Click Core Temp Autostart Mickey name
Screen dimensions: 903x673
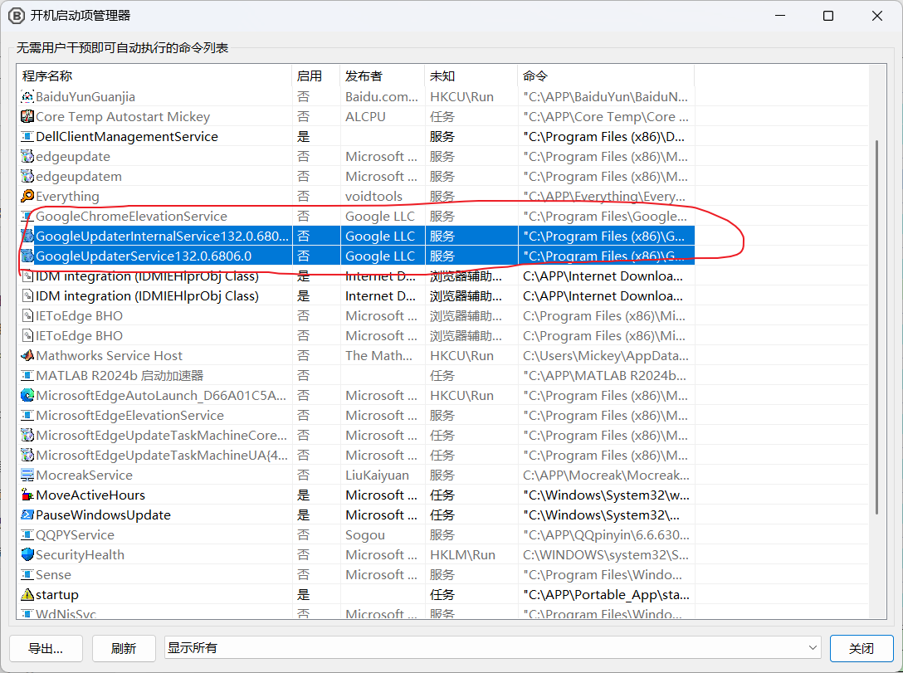tap(123, 117)
